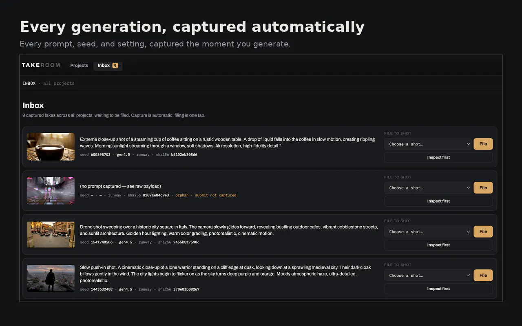This screenshot has width=522, height=326.
Task: Open the Italian square thumbnail
Action: [x=51, y=234]
